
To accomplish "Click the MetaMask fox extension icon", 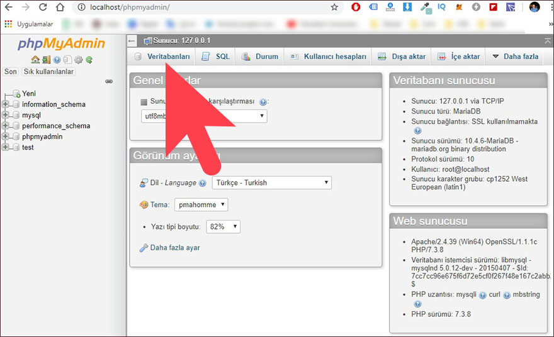I will (459, 7).
